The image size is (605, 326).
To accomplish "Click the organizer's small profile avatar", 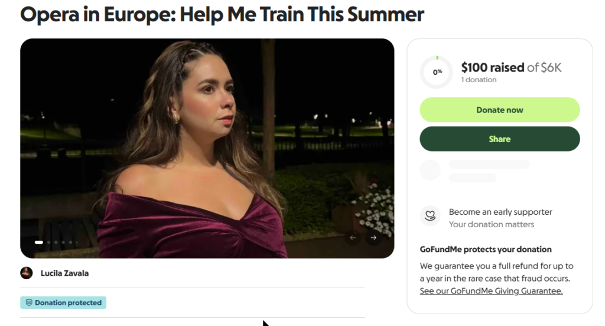I will pos(27,273).
